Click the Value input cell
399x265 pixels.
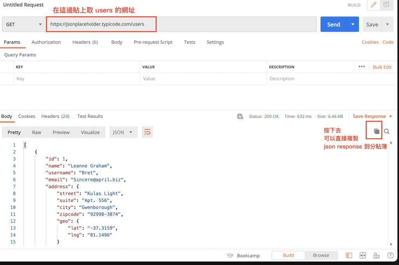point(203,79)
